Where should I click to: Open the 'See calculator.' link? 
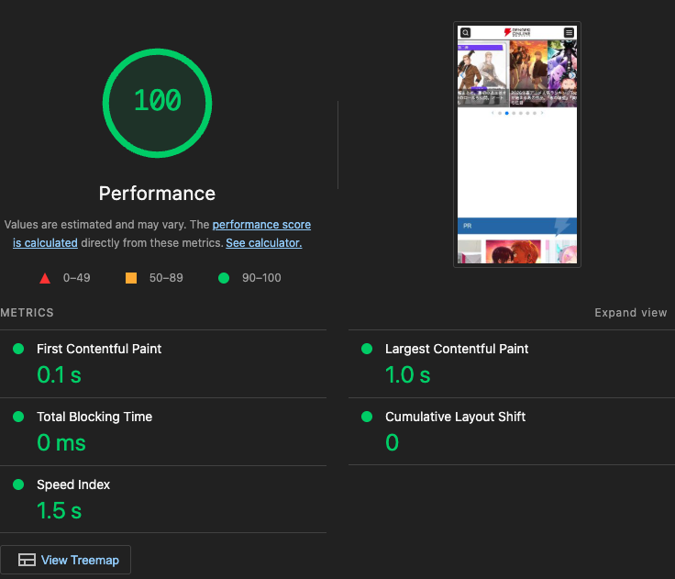[x=263, y=243]
